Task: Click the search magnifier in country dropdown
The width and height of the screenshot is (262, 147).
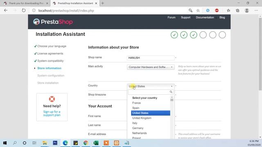Action: 171,92
